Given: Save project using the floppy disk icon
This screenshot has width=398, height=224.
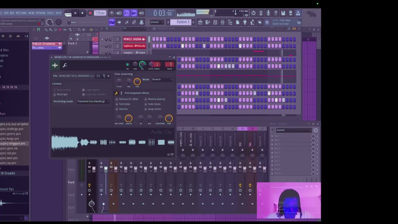Looking at the screenshot, I should coord(283,13).
